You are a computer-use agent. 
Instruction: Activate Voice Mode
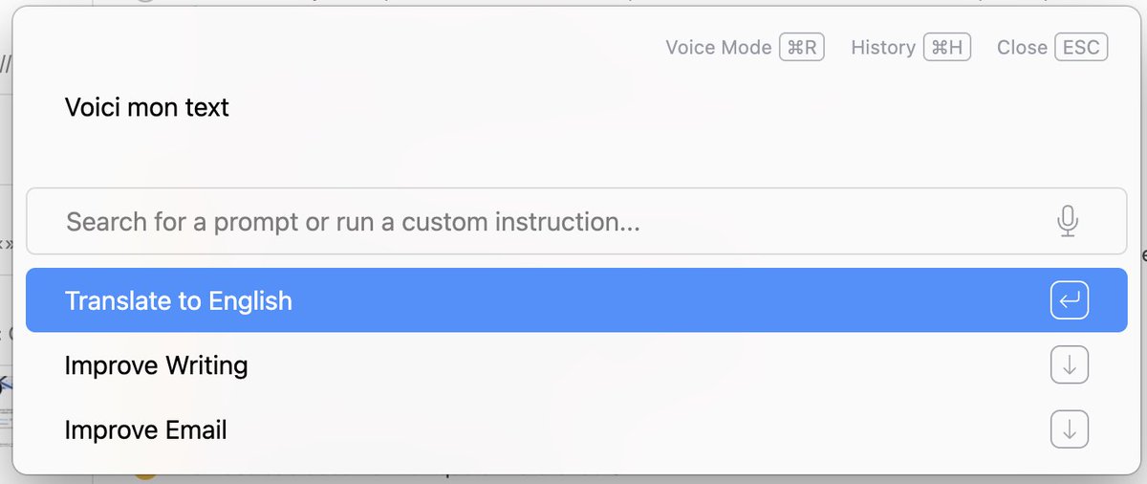click(x=718, y=48)
